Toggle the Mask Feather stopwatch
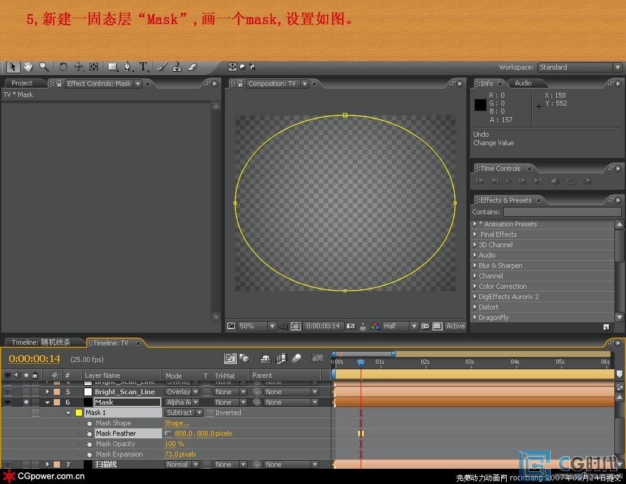This screenshot has height=484, width=626. coord(89,434)
